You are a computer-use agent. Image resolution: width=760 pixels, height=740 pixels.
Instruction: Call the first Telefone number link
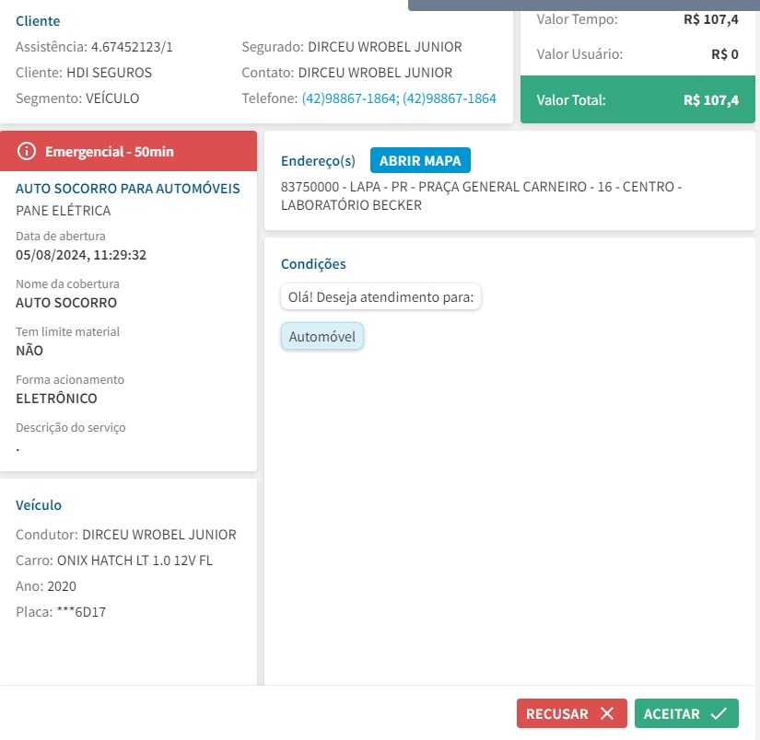pos(349,98)
